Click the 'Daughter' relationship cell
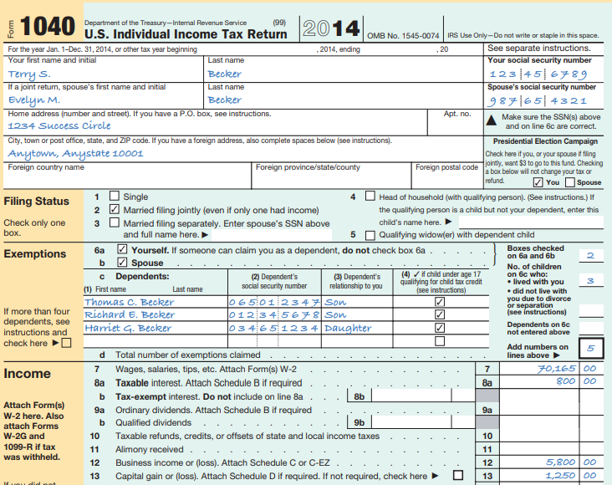The image size is (612, 485). point(357,328)
